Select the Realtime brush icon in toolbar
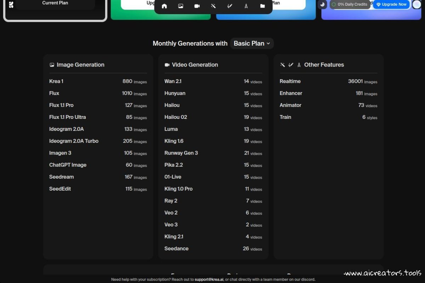The width and height of the screenshot is (425, 283). 229,6
